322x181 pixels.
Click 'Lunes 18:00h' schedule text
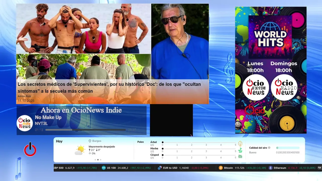tap(255, 67)
